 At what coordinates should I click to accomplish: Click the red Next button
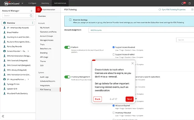click(x=130, y=99)
